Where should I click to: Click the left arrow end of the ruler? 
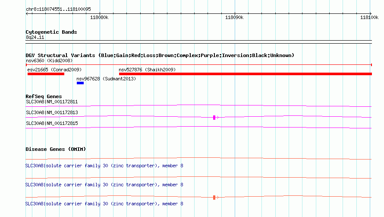(x=27, y=14)
